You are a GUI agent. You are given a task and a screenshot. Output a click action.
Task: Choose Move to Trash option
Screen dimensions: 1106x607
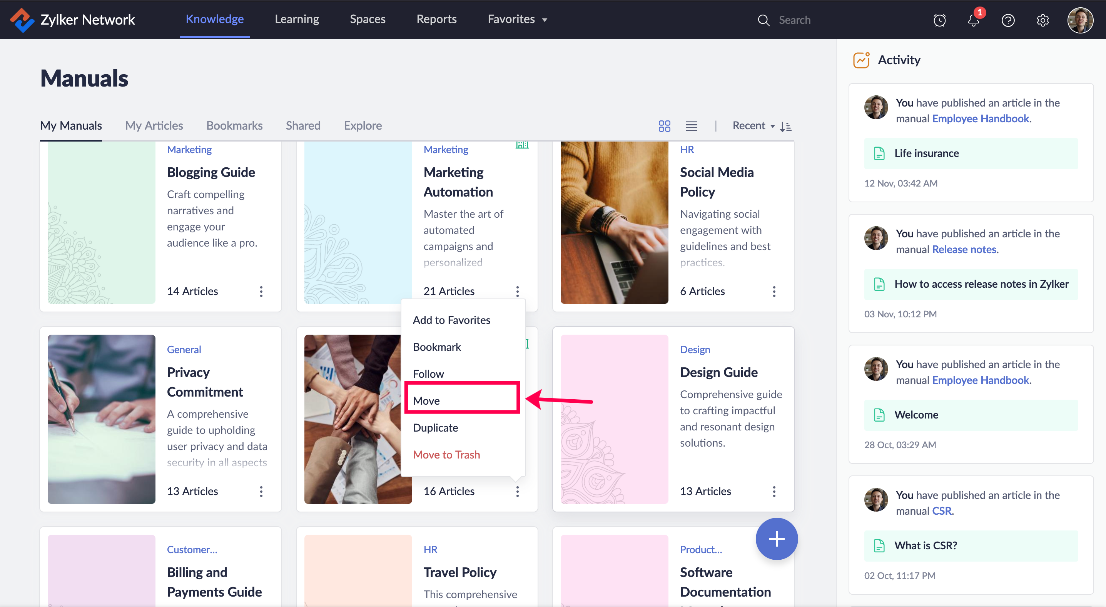[446, 455]
